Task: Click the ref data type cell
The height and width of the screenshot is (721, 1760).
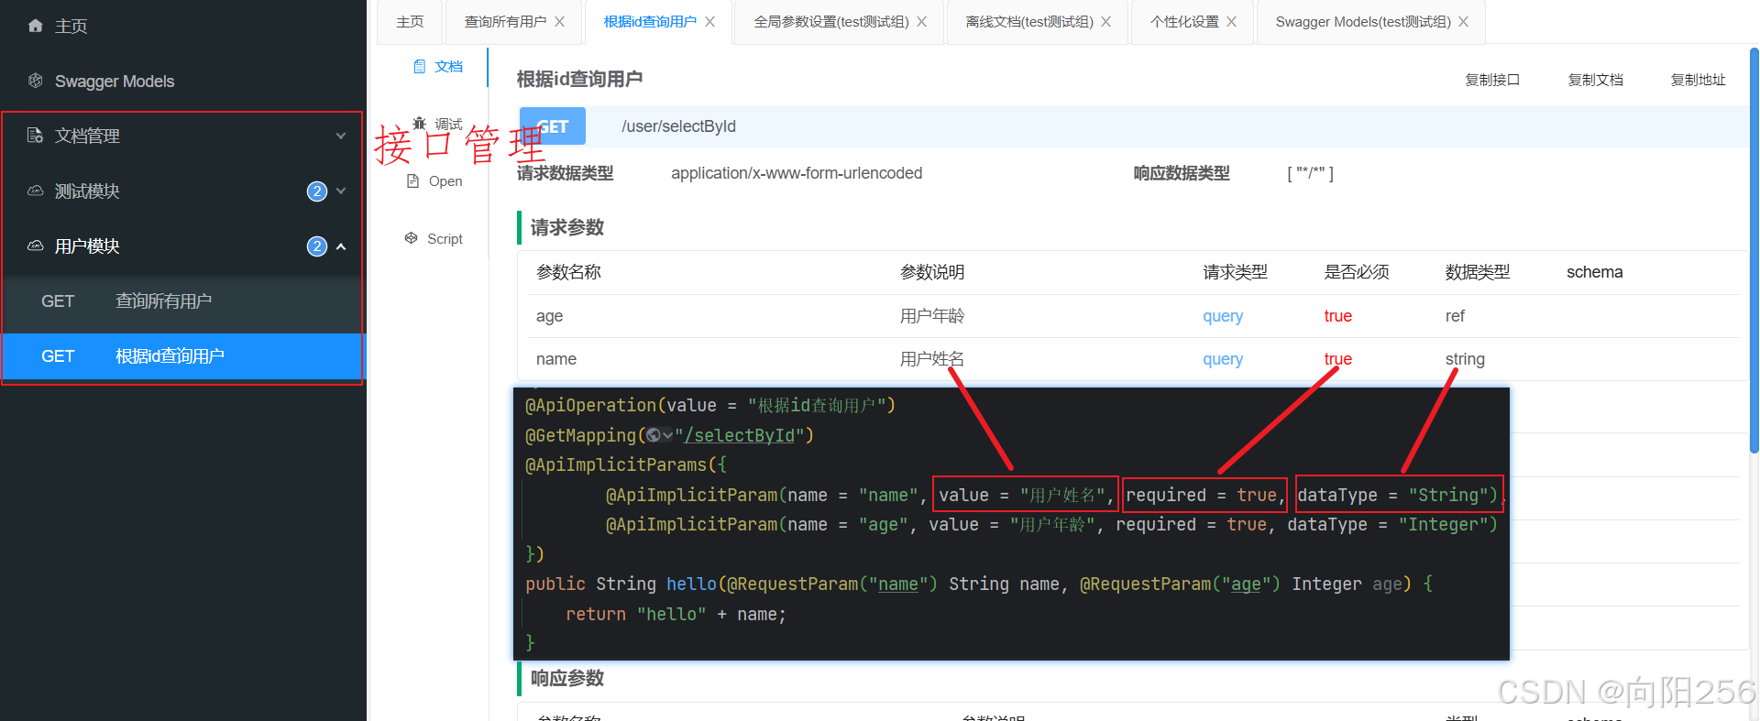Action: click(x=1455, y=316)
